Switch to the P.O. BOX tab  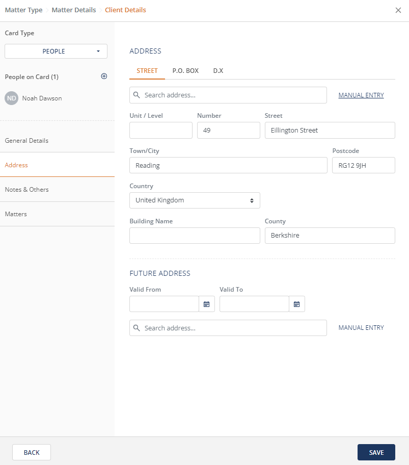pos(185,71)
